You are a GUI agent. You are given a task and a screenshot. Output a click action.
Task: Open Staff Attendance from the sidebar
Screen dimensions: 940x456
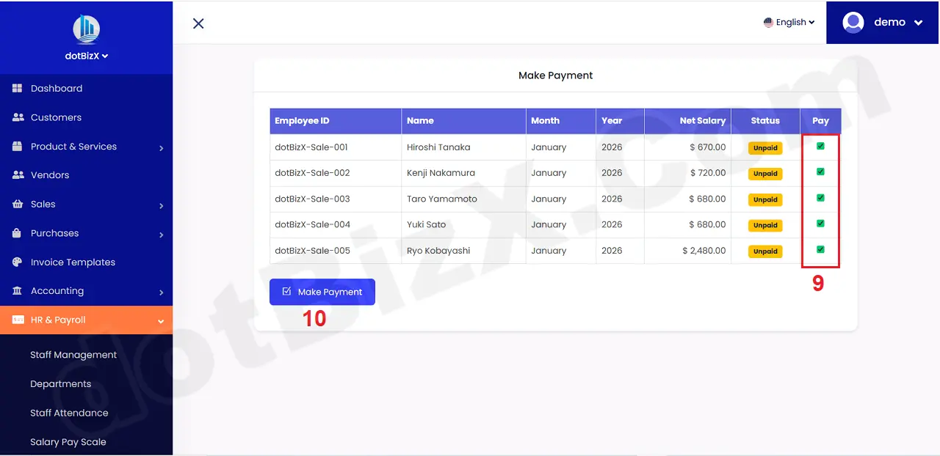point(69,413)
